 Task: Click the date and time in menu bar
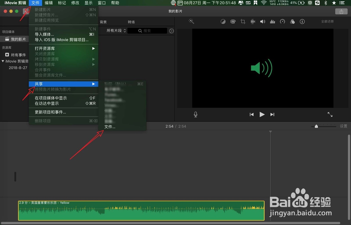[210, 3]
